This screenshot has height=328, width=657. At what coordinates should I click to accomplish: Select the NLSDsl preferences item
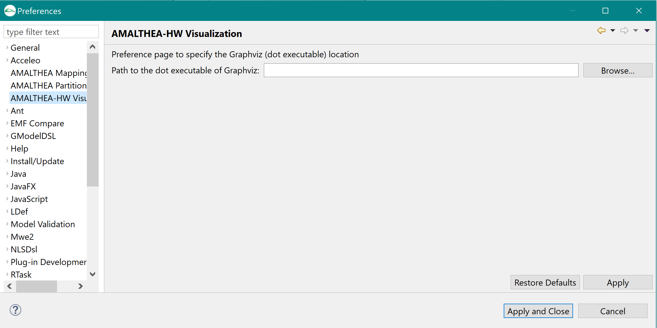[x=24, y=249]
